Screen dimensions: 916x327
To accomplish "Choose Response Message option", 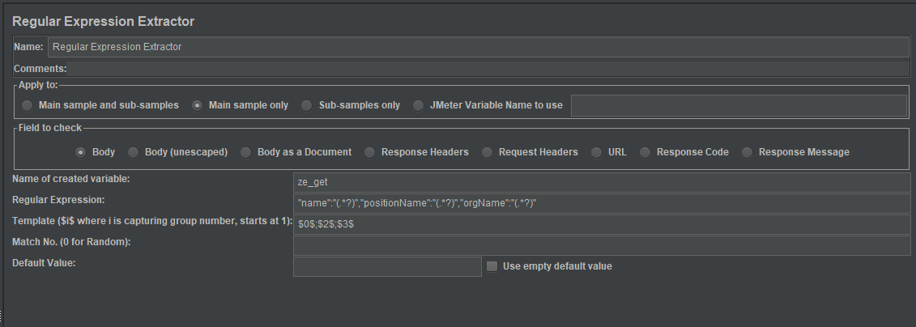I will pos(748,152).
